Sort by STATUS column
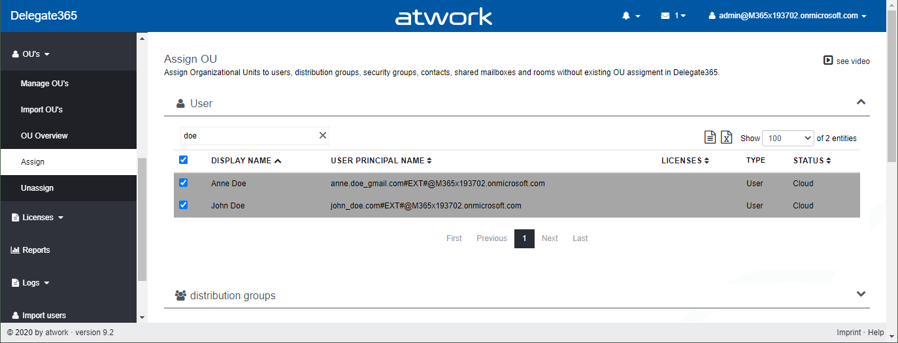Screen dimensions: 898x343 click(812, 161)
